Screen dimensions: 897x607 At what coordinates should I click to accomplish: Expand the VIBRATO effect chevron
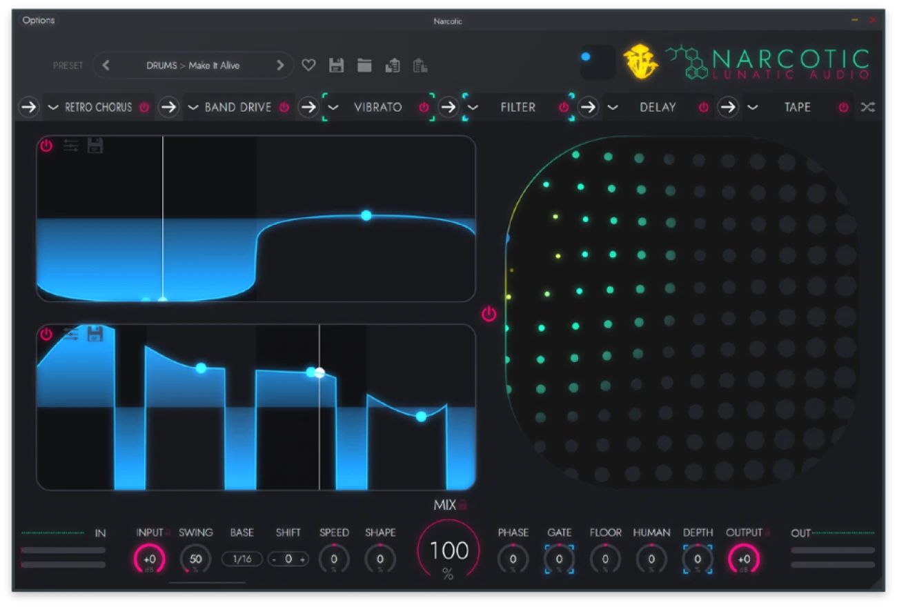333,108
